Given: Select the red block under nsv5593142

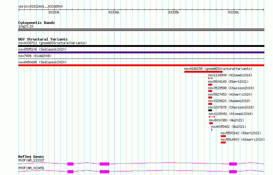Looking at the screenshot, I should pos(223,136).
